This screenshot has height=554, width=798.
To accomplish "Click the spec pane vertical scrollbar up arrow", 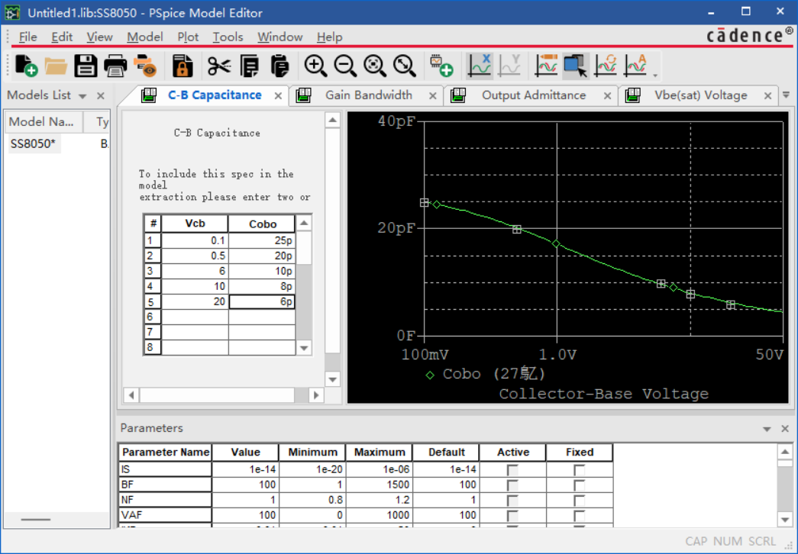I will (332, 120).
